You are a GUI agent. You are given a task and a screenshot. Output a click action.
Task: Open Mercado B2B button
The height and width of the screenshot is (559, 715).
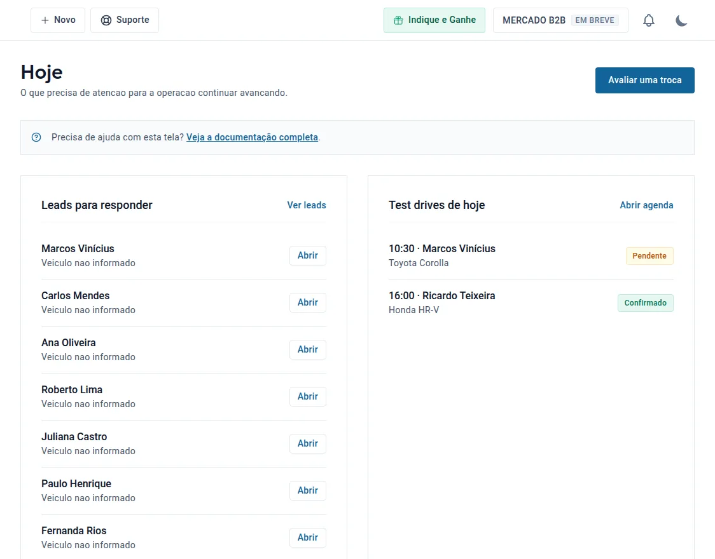(x=560, y=20)
